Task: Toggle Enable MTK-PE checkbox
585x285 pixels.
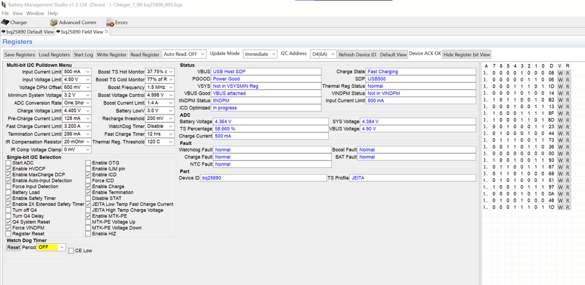Action: [88, 216]
